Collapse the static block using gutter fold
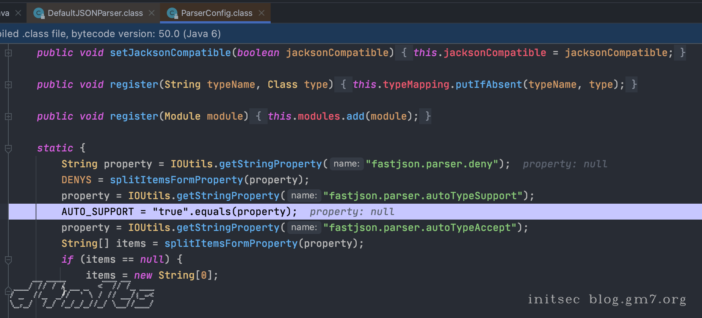Image resolution: width=702 pixels, height=318 pixels. 8,148
